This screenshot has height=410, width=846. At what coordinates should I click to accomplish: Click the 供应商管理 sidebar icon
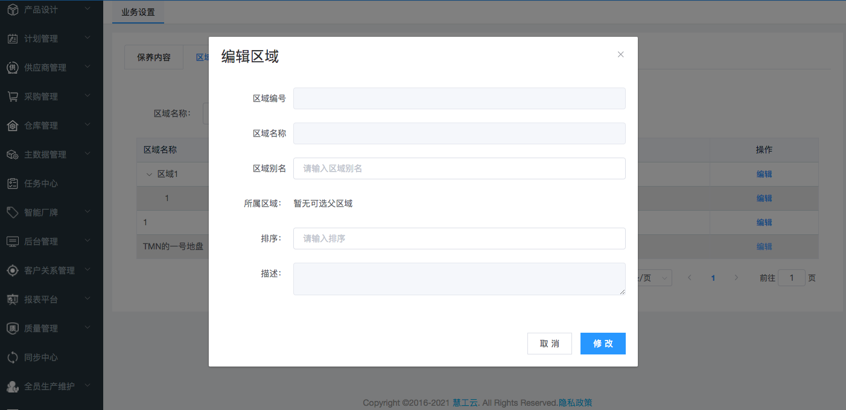point(13,68)
